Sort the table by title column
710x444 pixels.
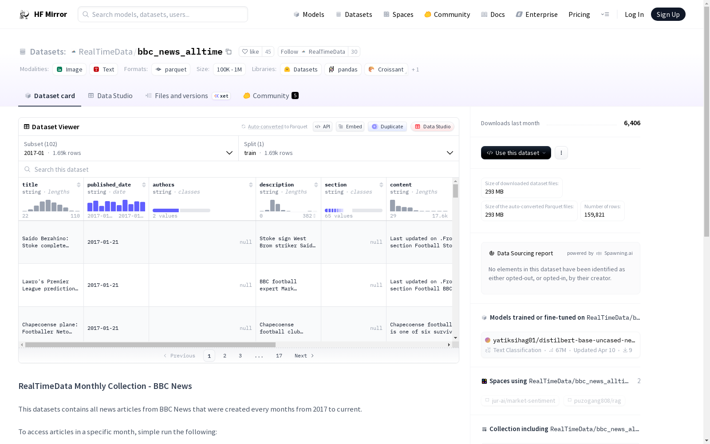coord(79,185)
